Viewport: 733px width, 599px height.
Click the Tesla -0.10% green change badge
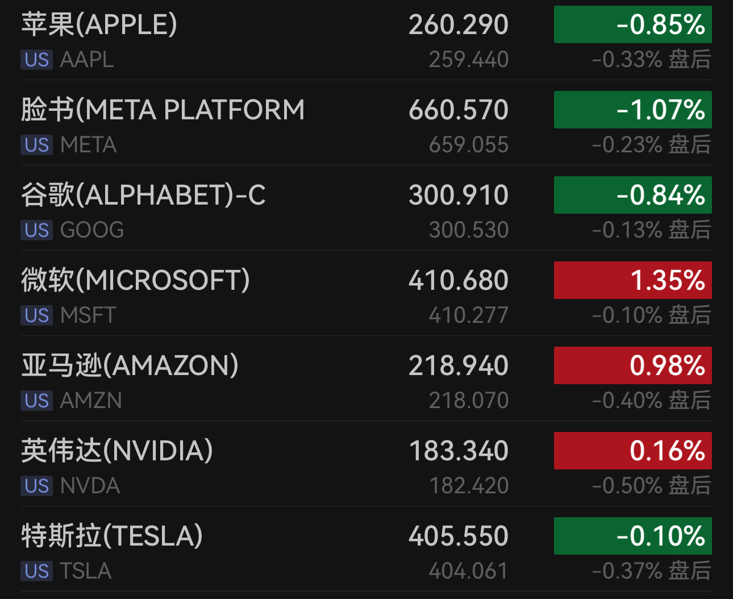(x=632, y=536)
